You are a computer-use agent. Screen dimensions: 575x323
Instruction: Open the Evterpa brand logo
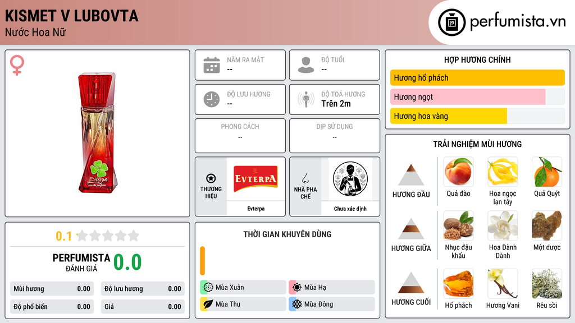[x=255, y=179]
